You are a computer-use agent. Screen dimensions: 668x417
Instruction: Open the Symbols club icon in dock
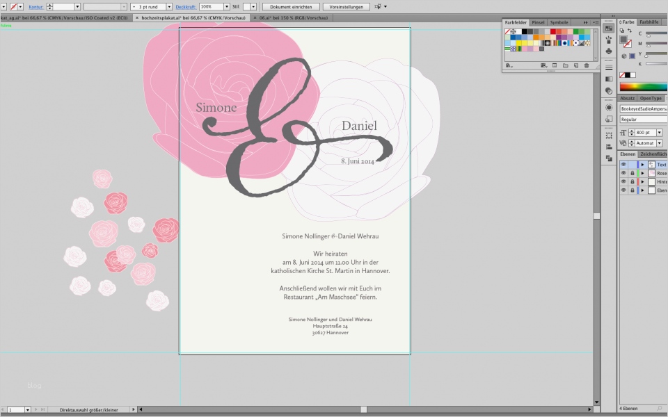609,51
